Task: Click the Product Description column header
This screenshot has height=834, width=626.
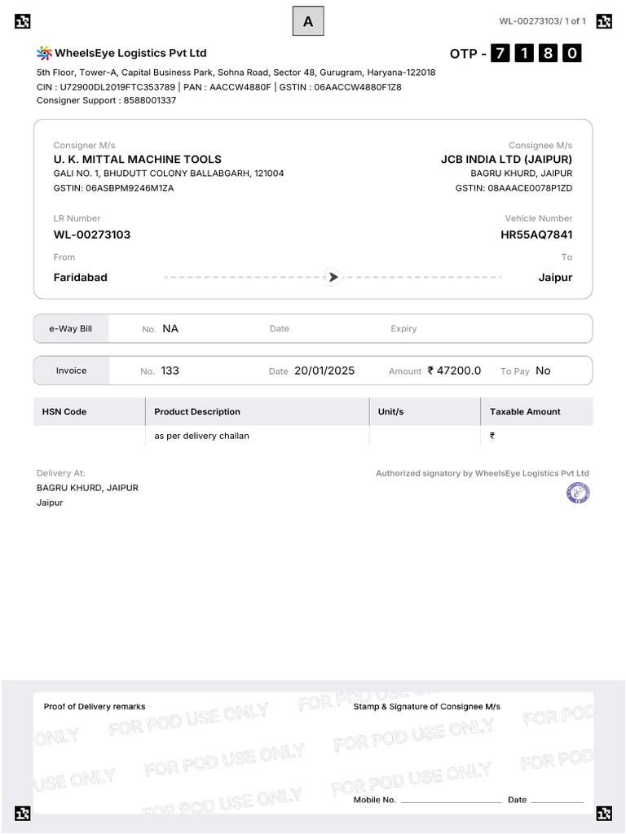Action: click(x=197, y=411)
